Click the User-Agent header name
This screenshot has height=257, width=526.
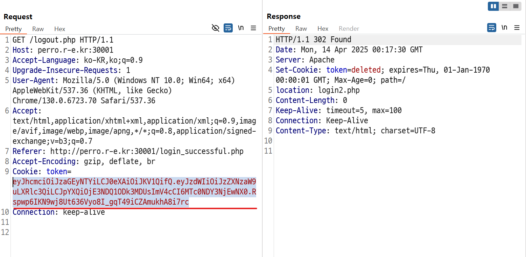(x=34, y=81)
